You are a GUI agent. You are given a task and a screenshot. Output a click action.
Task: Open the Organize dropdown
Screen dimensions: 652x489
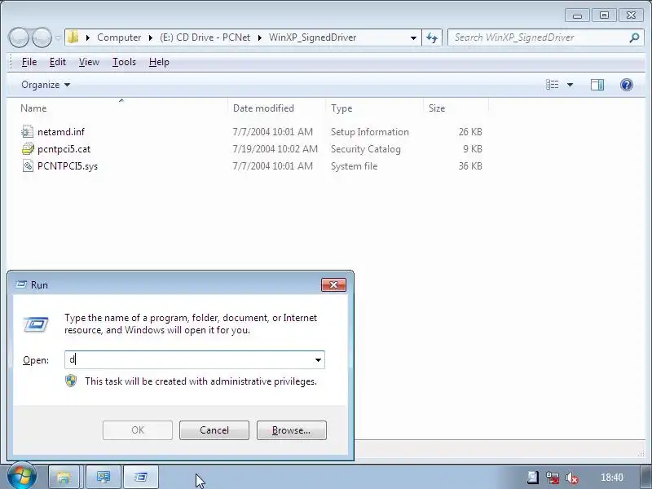click(x=46, y=85)
